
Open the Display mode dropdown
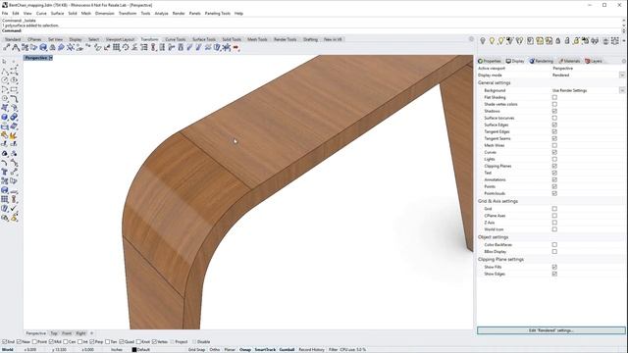pyautogui.click(x=622, y=75)
